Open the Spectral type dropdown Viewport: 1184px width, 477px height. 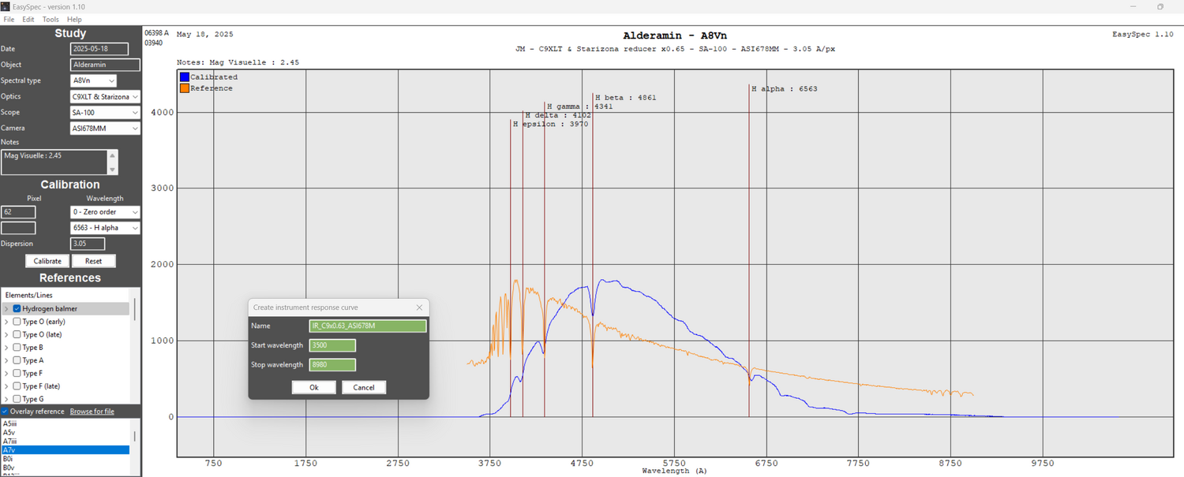[x=93, y=80]
